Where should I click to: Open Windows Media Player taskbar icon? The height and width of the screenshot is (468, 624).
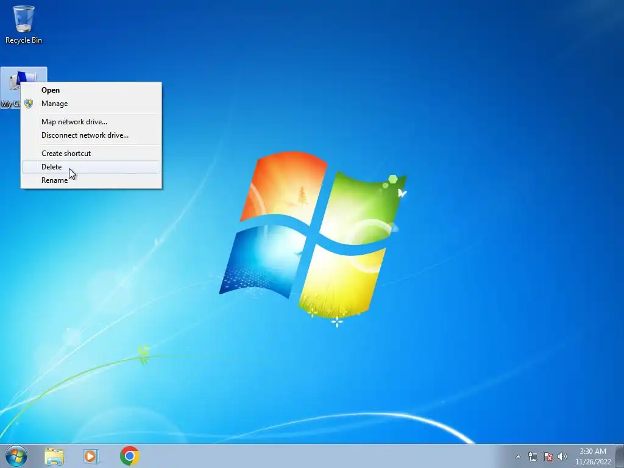click(91, 456)
